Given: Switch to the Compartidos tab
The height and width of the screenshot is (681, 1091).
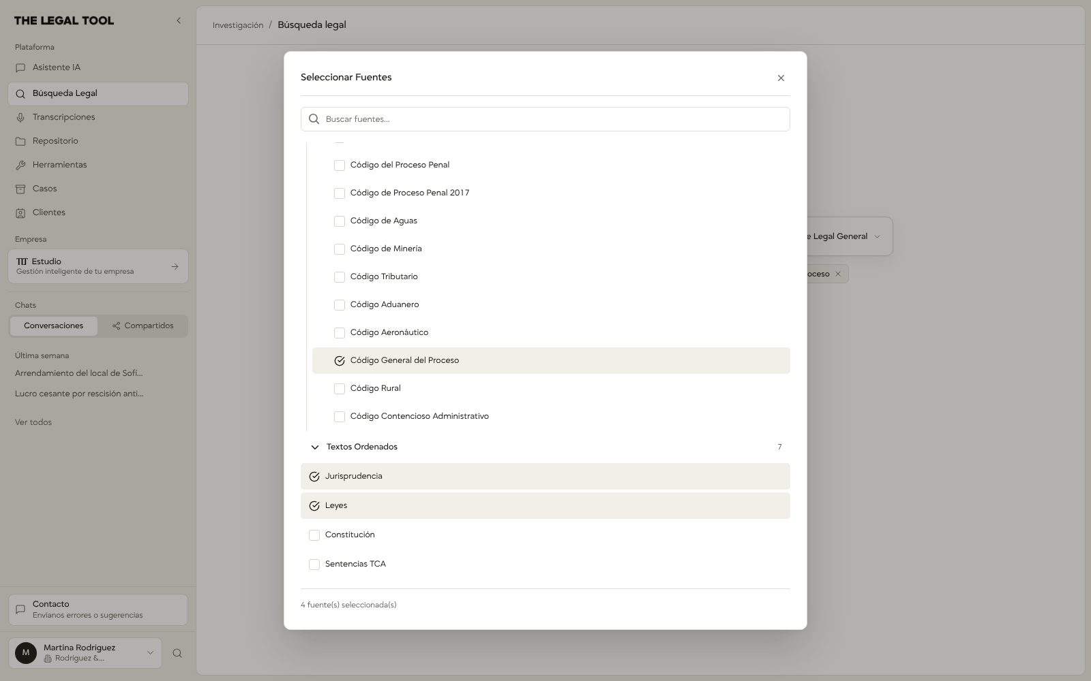Looking at the screenshot, I should 143,326.
